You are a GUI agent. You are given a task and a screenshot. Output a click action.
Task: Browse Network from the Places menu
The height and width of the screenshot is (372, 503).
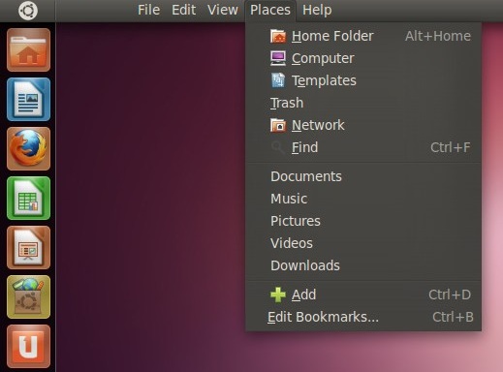click(363, 125)
